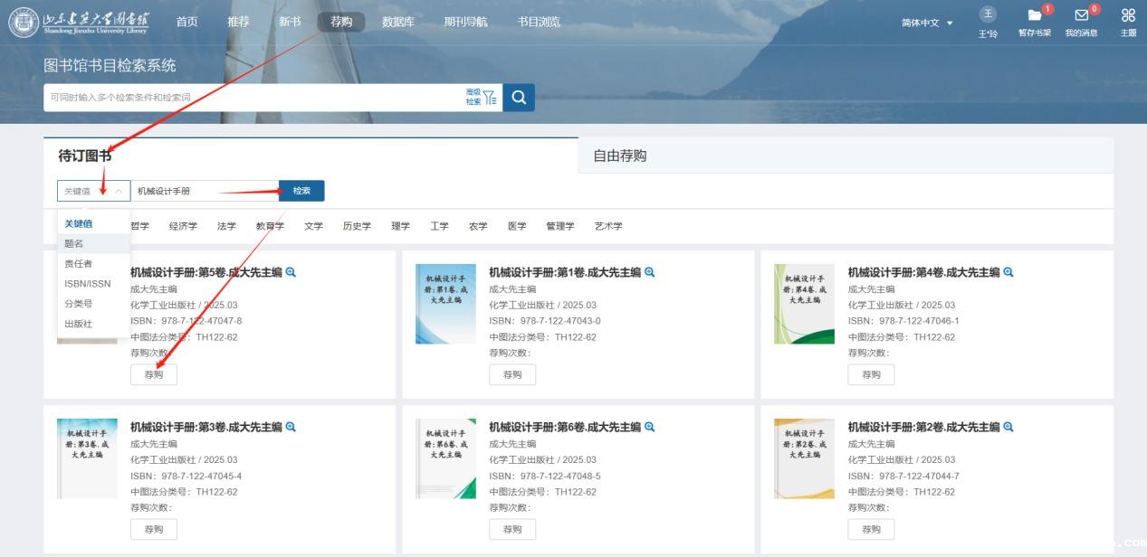Click the main search magnifier button
Image resolution: width=1147 pixels, height=557 pixels.
(x=519, y=98)
